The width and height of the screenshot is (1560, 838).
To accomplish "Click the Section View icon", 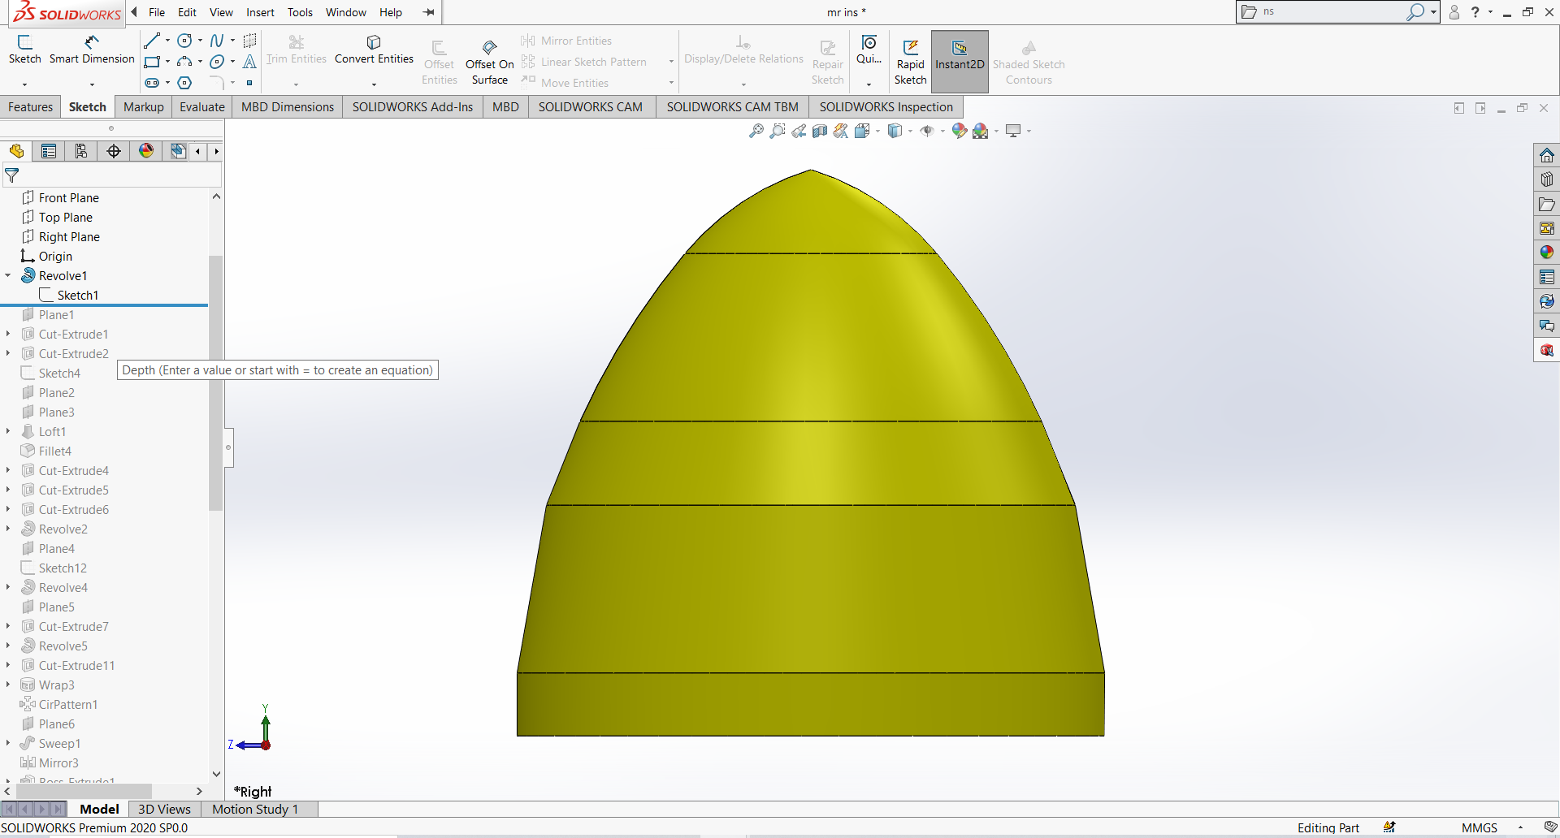I will [x=820, y=131].
